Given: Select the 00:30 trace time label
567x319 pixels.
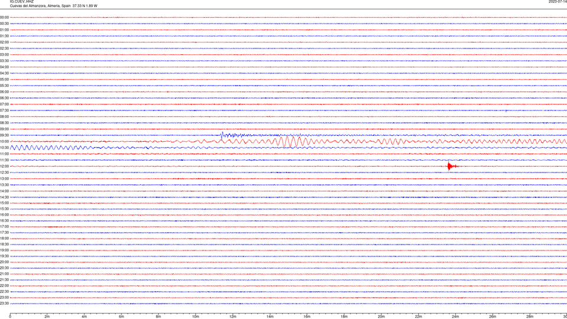Looking at the screenshot, I should (4, 24).
